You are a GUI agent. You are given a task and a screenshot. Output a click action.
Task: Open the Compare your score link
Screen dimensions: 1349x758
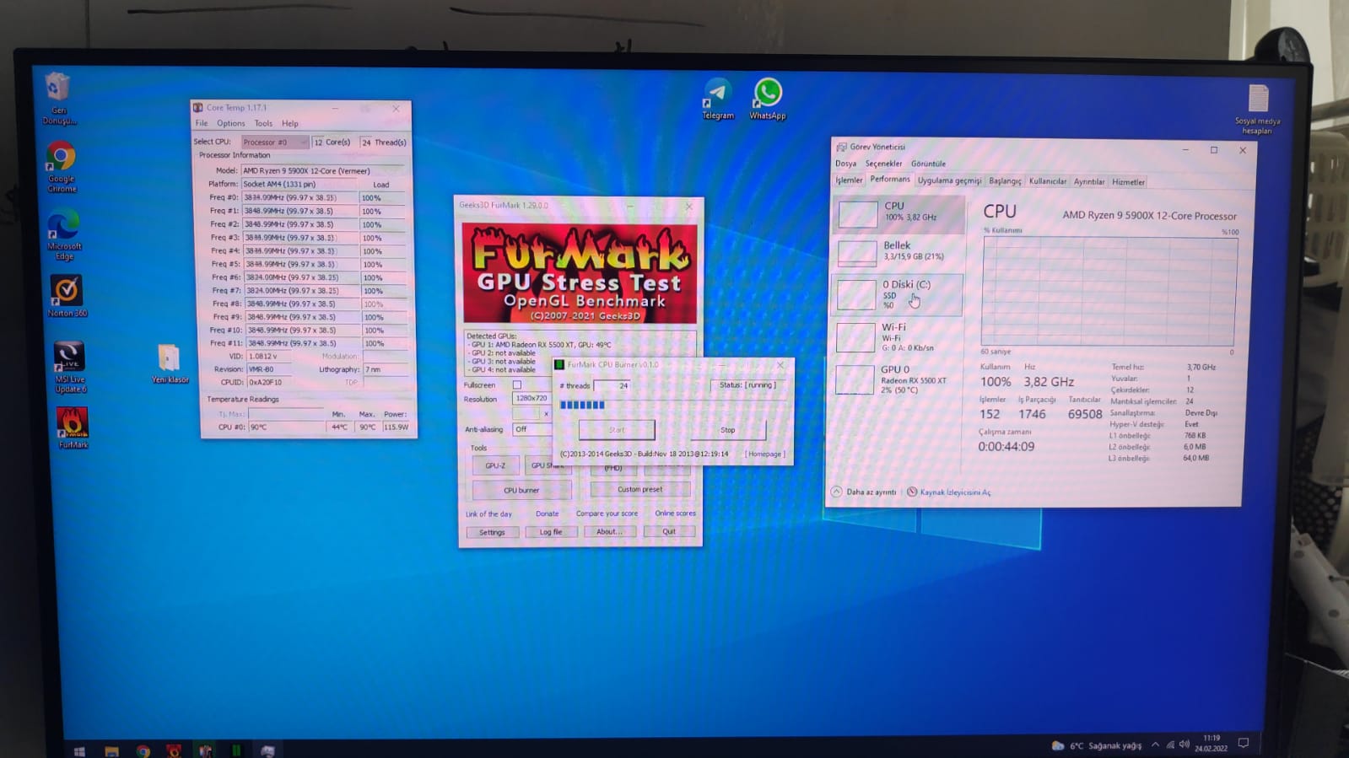coord(607,513)
